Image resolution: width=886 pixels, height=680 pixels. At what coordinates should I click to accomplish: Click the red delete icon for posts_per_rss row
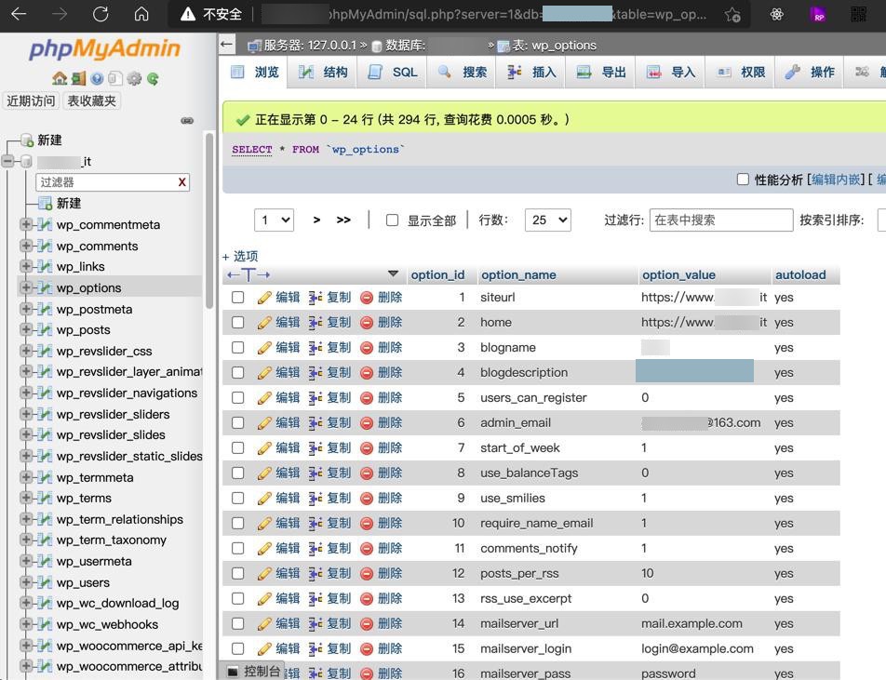click(367, 574)
